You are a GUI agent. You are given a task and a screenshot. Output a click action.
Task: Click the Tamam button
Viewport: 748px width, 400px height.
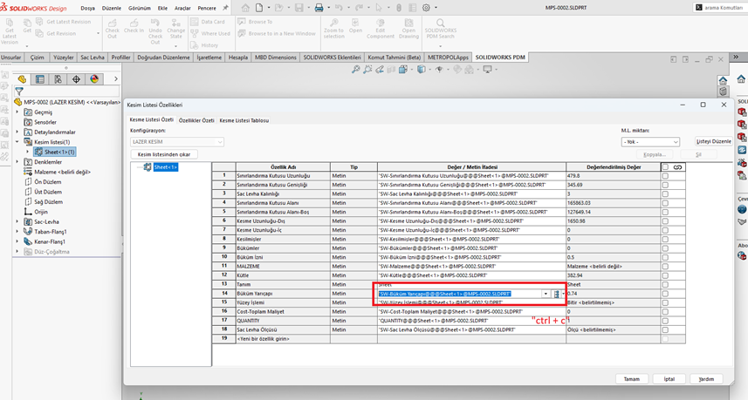point(631,379)
